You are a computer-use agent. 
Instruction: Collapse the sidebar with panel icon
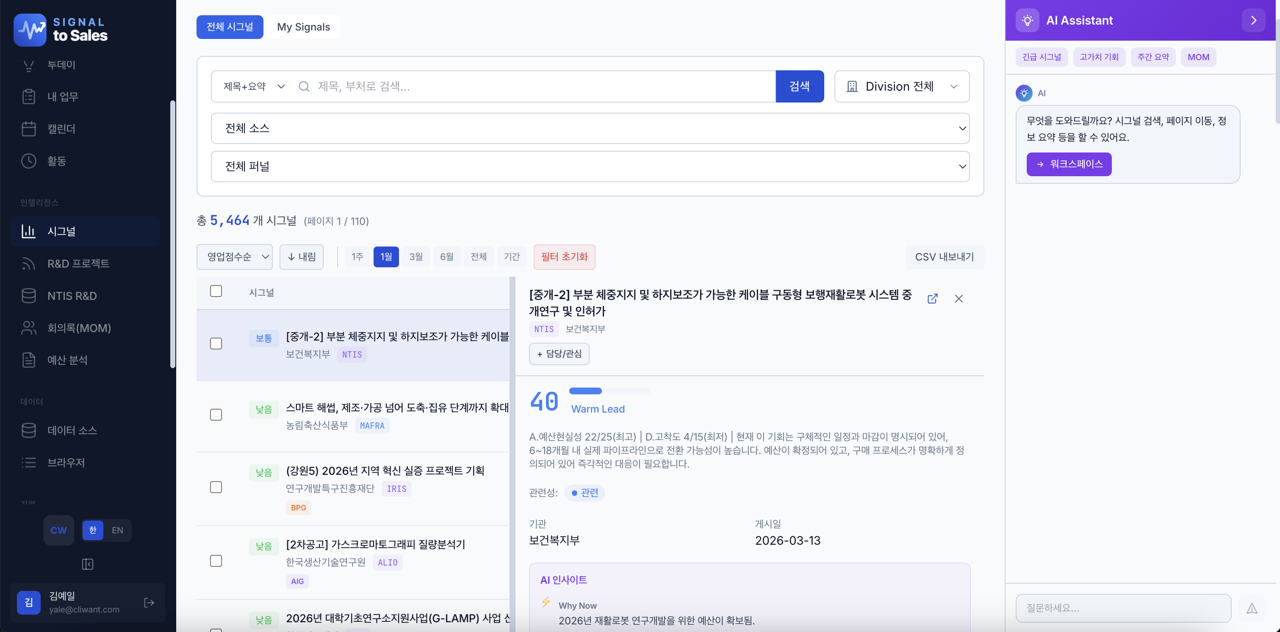(87, 564)
